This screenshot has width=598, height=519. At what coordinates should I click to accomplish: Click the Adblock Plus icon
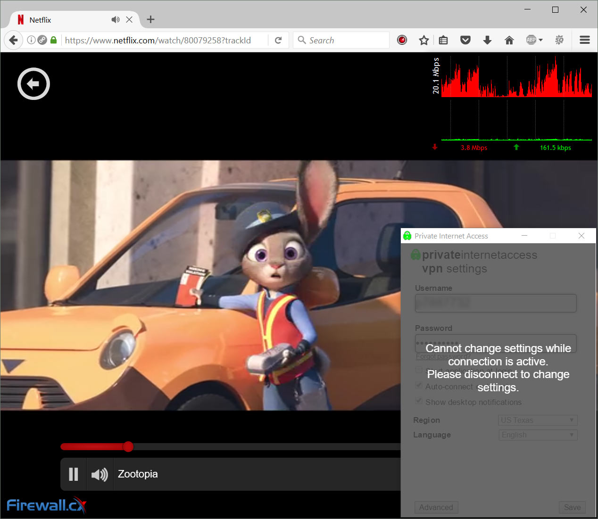531,40
